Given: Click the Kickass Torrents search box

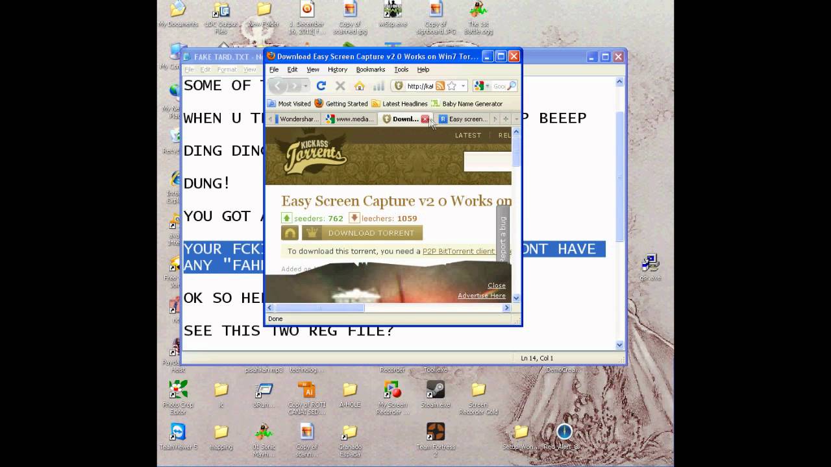Looking at the screenshot, I should tap(488, 162).
